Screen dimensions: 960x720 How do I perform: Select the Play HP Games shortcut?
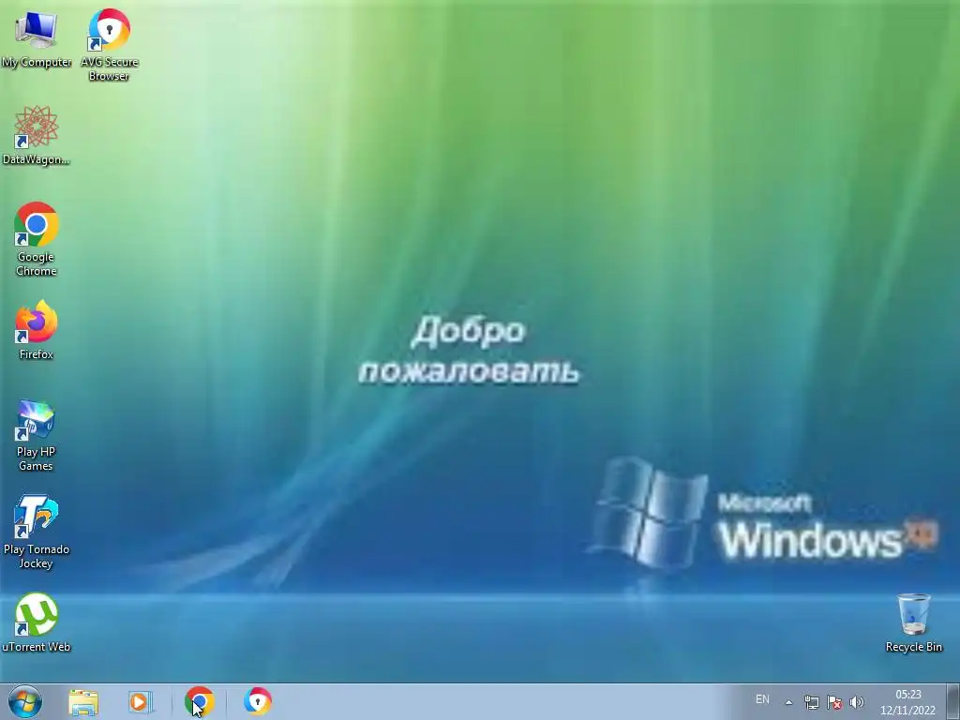pyautogui.click(x=37, y=435)
